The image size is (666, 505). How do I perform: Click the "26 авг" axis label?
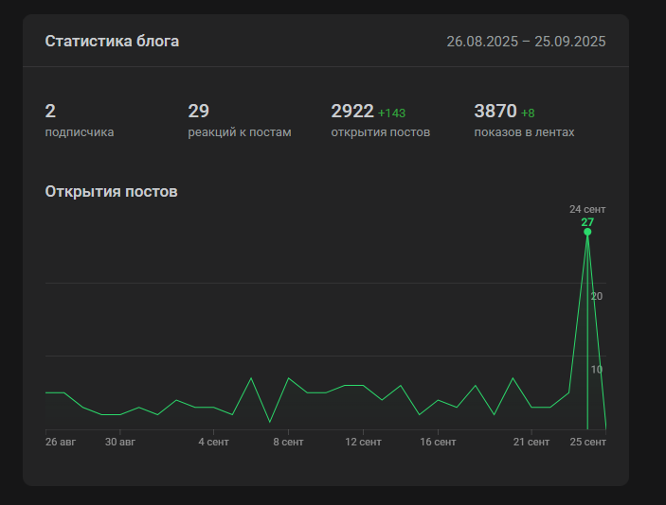tap(61, 442)
